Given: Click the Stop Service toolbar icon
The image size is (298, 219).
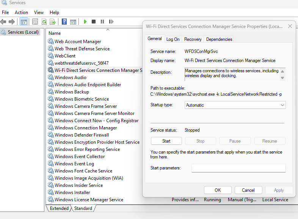Looking at the screenshot, I should (94, 22).
